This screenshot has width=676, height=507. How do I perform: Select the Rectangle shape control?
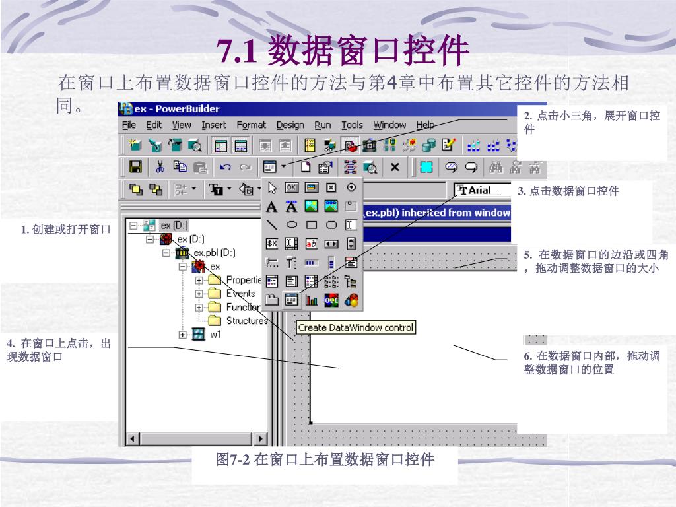point(312,225)
